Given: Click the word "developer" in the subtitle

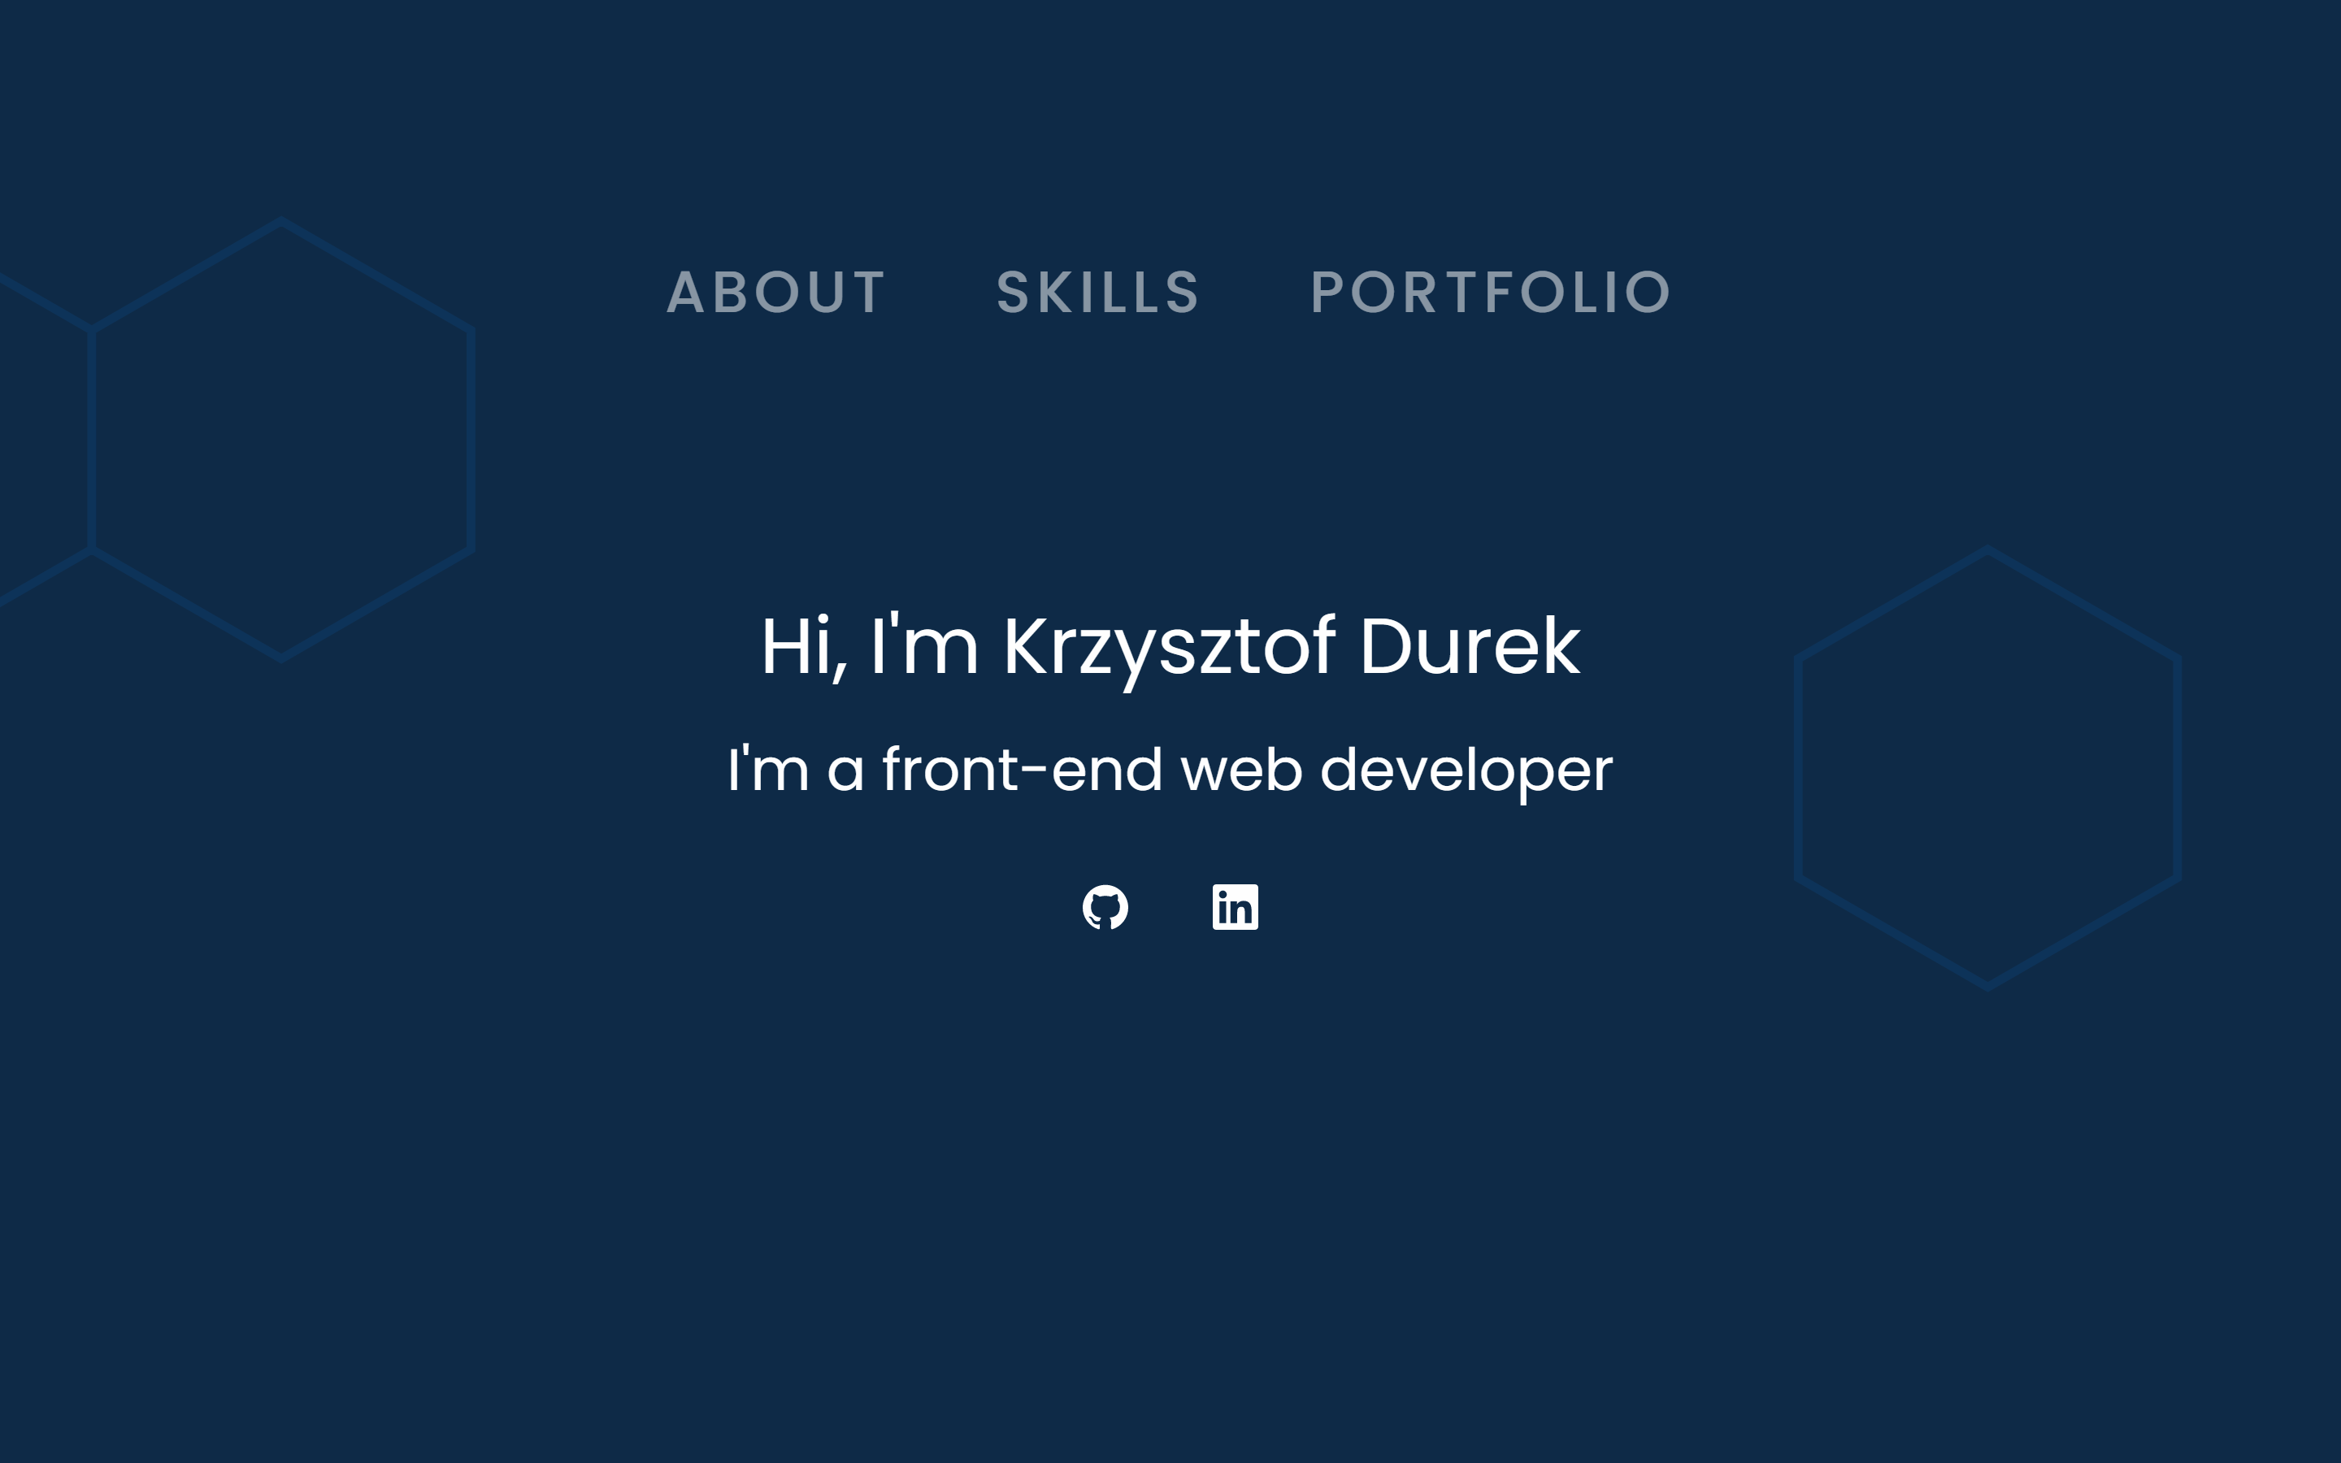Looking at the screenshot, I should click(1466, 771).
